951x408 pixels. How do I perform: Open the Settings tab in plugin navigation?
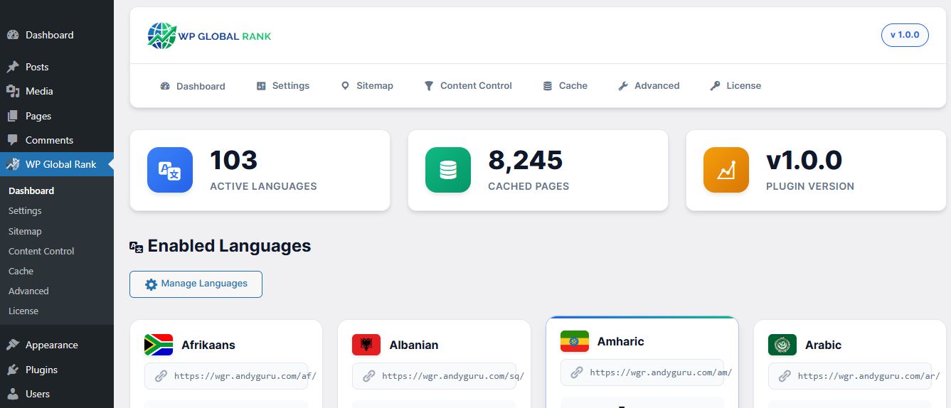[283, 86]
